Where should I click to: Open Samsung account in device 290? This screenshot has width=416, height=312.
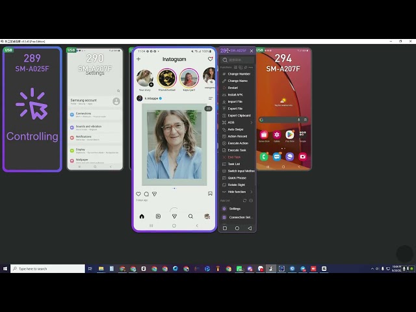tap(95, 101)
